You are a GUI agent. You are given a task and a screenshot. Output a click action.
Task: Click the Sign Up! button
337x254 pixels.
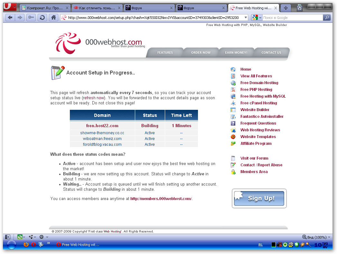pyautogui.click(x=259, y=198)
